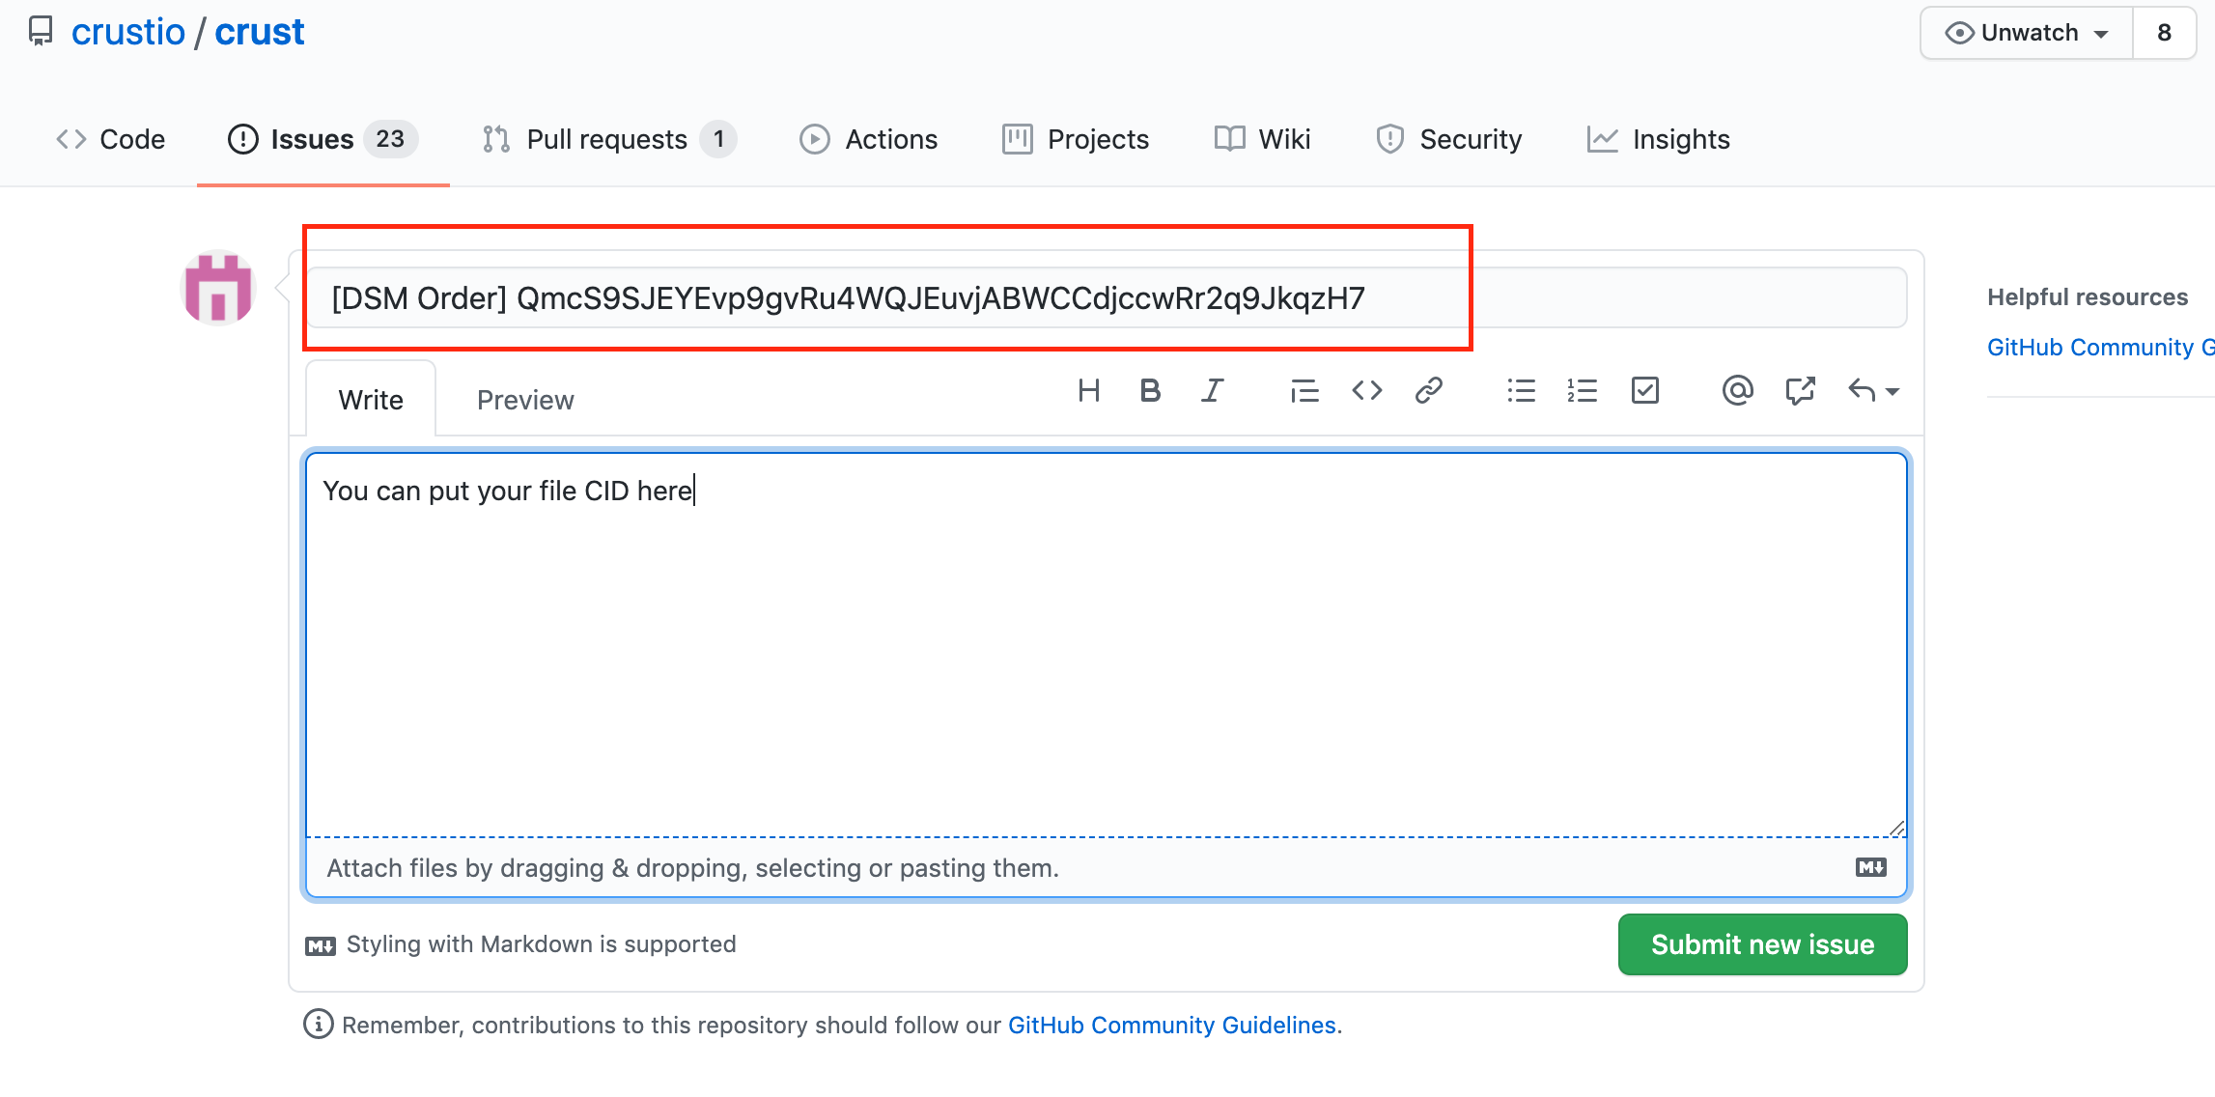This screenshot has width=2215, height=1097.
Task: Click the issue title input field
Action: 1105,298
